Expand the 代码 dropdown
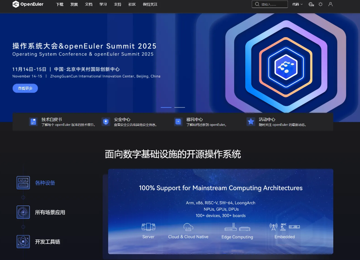360x260 pixels. point(297,4)
